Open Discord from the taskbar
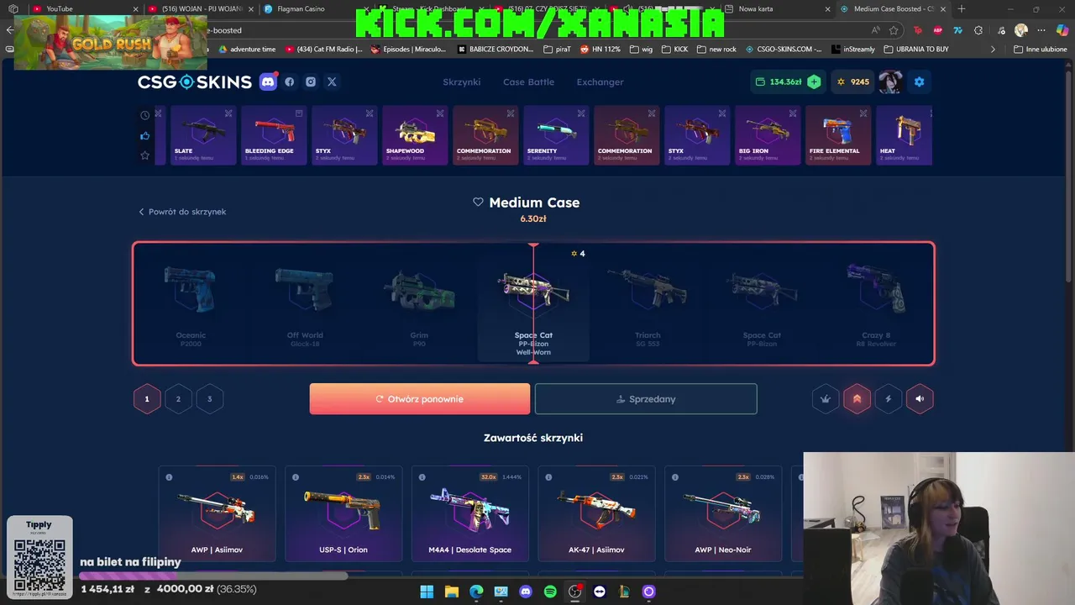This screenshot has height=605, width=1075. tap(526, 592)
